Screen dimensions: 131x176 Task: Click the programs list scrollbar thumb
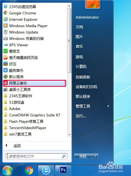coord(69,41)
